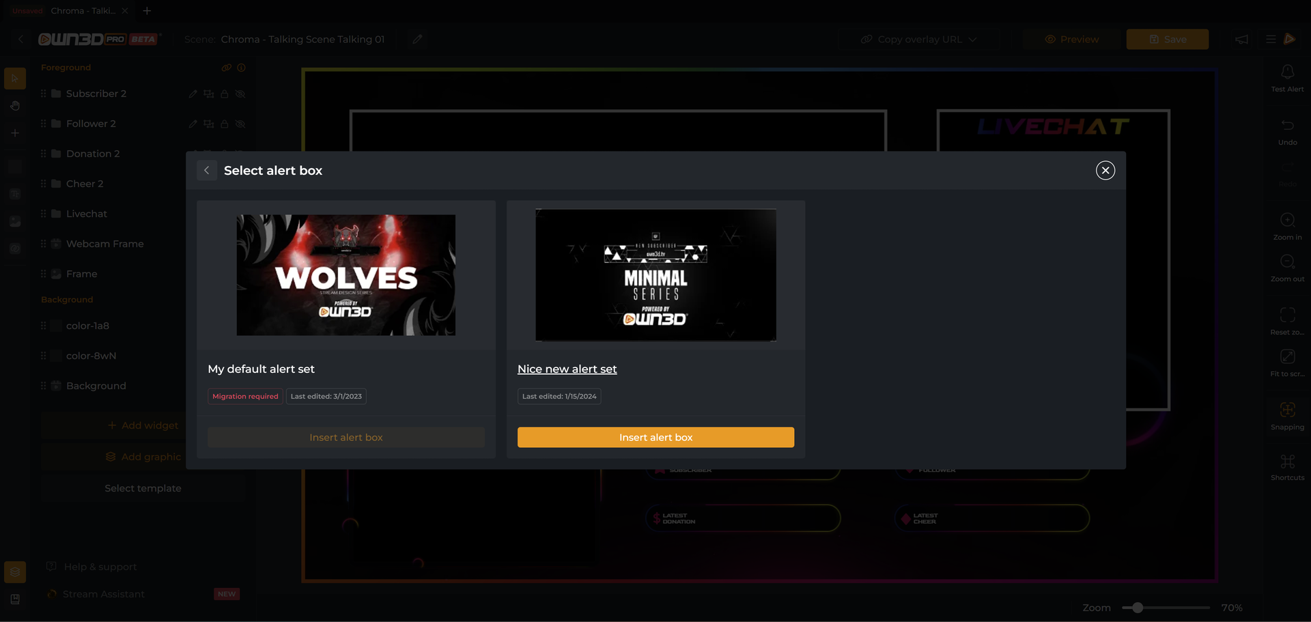Viewport: 1311px width, 622px height.
Task: Click the plus add tool in left toolbar
Action: (x=15, y=133)
